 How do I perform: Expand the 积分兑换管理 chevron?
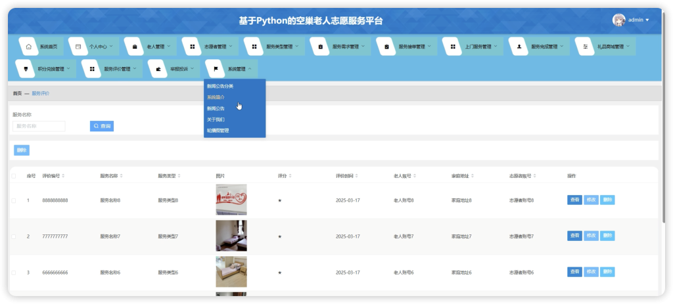(x=68, y=68)
